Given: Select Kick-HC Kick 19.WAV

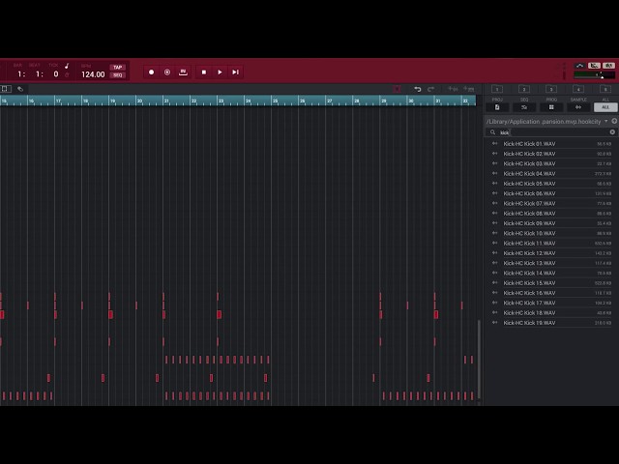Looking at the screenshot, I should pyautogui.click(x=551, y=323).
